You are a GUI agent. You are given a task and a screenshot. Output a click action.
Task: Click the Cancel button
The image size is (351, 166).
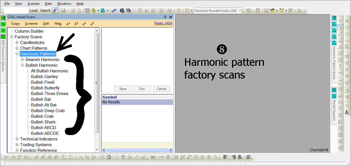(161, 89)
